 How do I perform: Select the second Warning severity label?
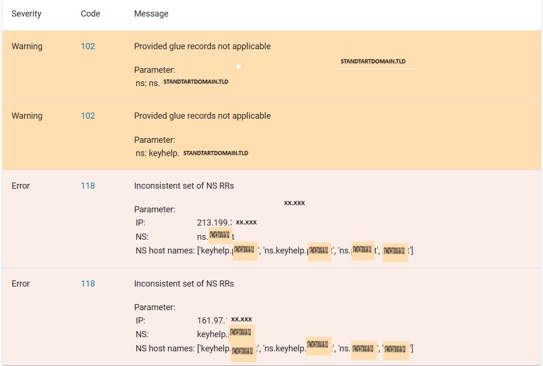tap(27, 116)
